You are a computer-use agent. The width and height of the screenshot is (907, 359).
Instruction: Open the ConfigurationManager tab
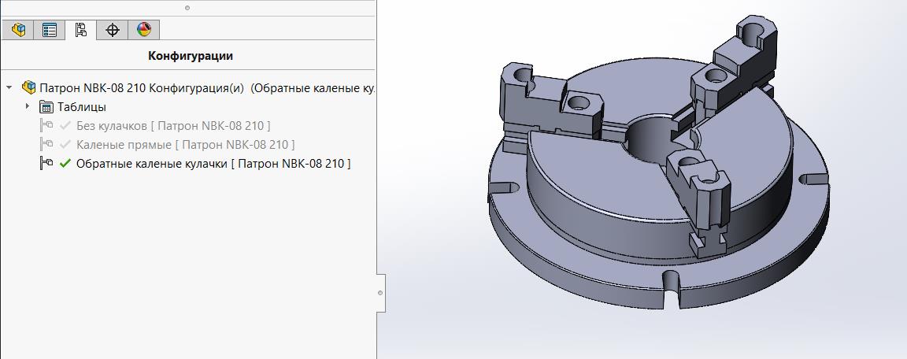[x=81, y=30]
